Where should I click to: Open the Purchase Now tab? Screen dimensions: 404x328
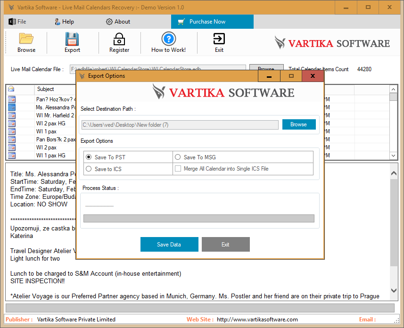212,22
